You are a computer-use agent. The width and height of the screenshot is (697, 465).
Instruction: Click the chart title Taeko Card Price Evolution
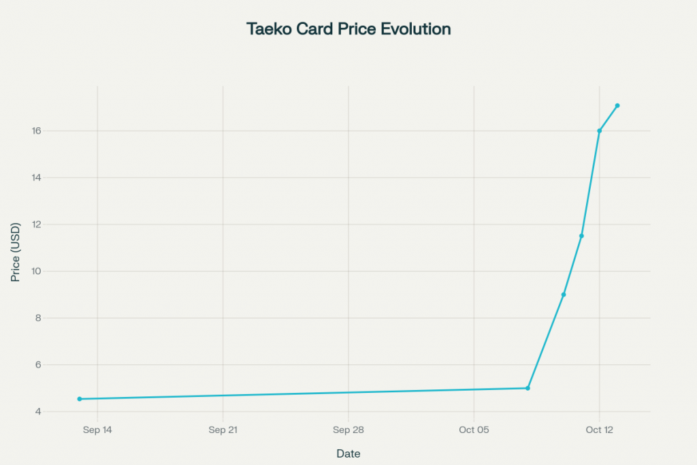(x=348, y=29)
